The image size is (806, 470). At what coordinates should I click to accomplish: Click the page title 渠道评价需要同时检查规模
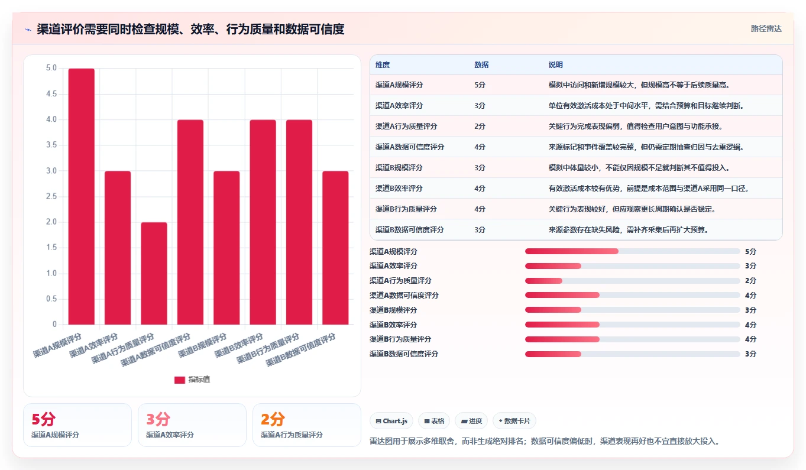[190, 29]
